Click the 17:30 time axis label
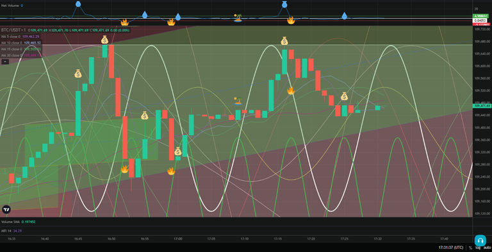This screenshot has height=252, width=492. (377, 239)
